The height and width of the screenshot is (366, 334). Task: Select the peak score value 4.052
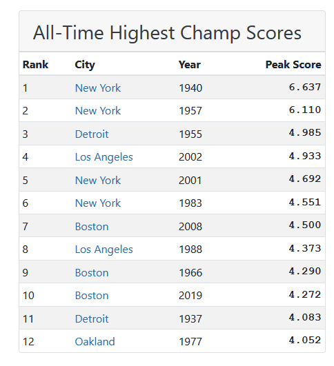pos(305,340)
